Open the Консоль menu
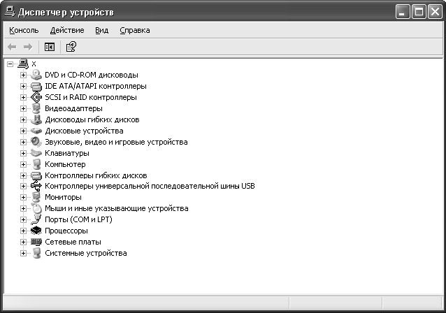The width and height of the screenshot is (446, 313). tap(24, 30)
